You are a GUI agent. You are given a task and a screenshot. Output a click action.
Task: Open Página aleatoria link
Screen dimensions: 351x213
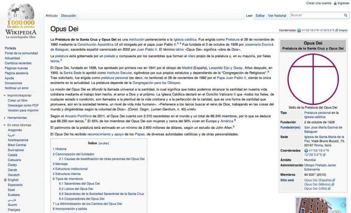[17, 73]
